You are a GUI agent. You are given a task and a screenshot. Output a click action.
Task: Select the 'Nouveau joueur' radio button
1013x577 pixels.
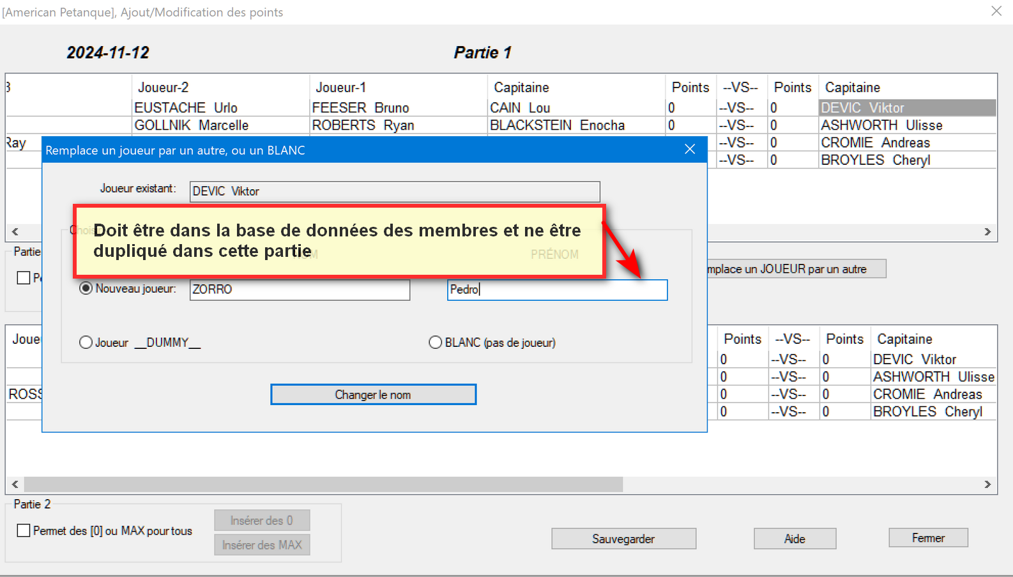(86, 289)
